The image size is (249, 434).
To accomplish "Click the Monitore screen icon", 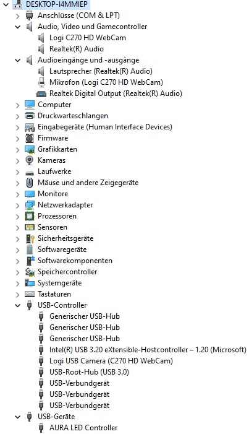I will (29, 194).
